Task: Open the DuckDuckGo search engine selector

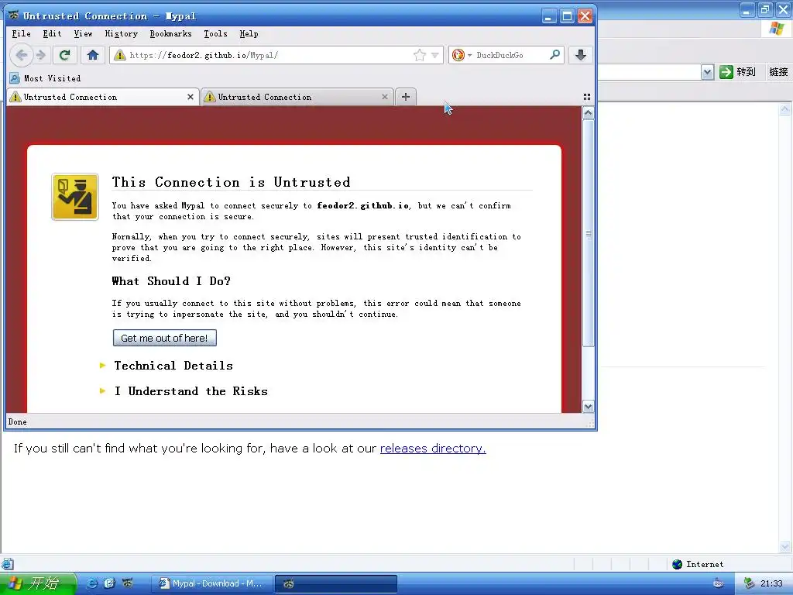Action: (462, 55)
